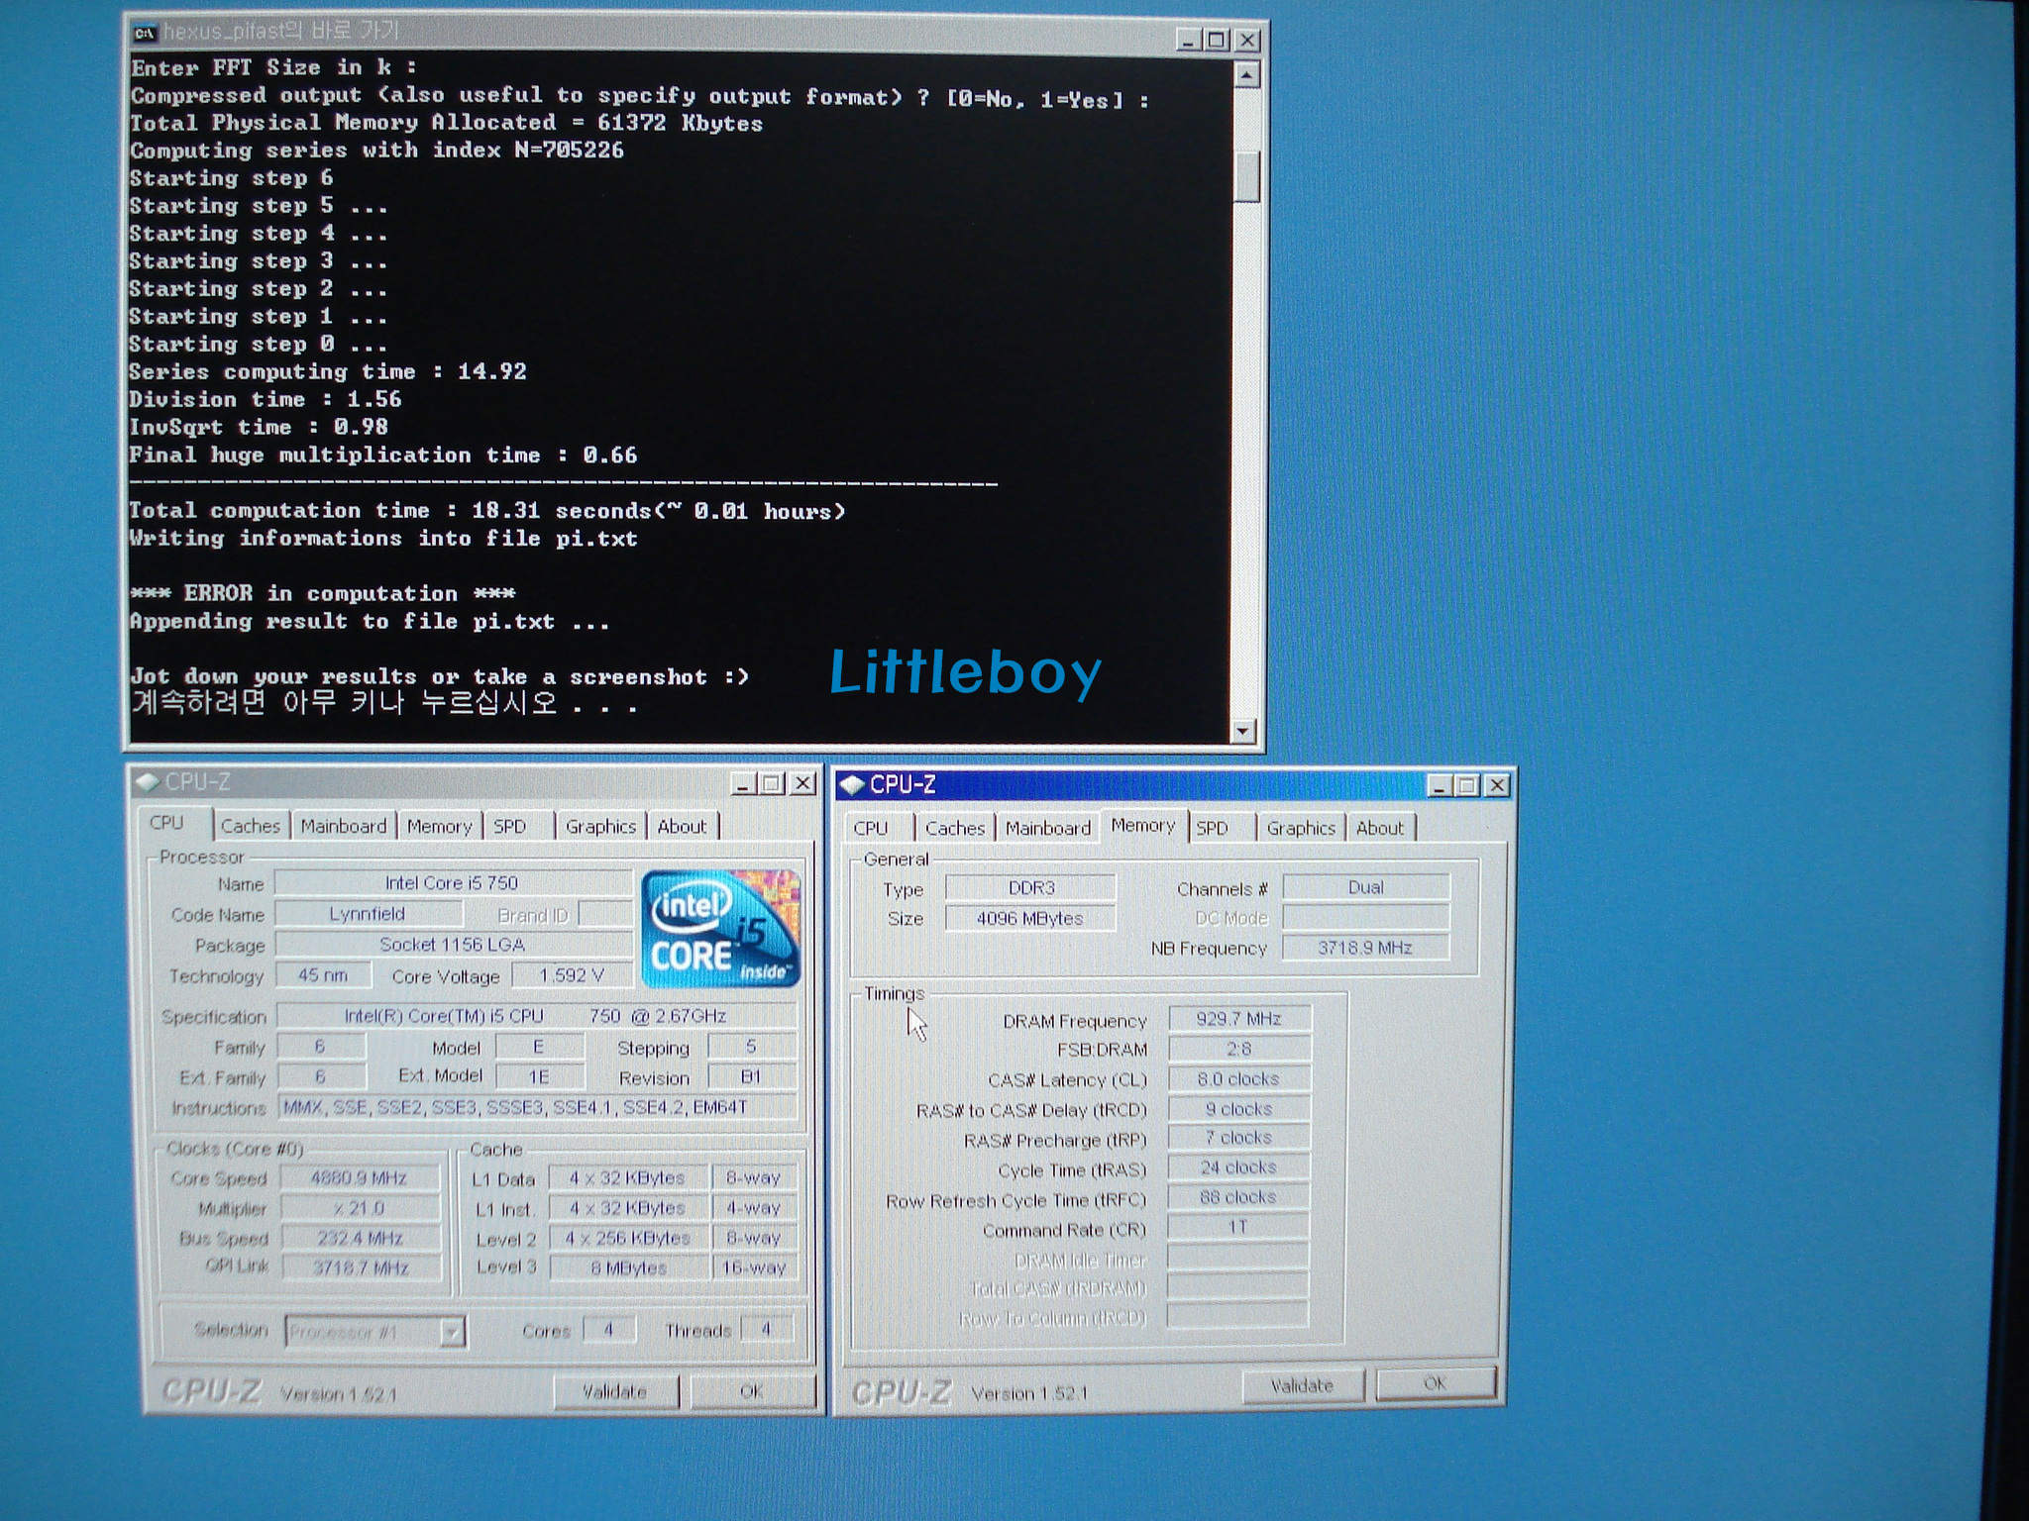
Task: Click the DRAM Frequency value 929.7 MHz
Action: 1239,1018
